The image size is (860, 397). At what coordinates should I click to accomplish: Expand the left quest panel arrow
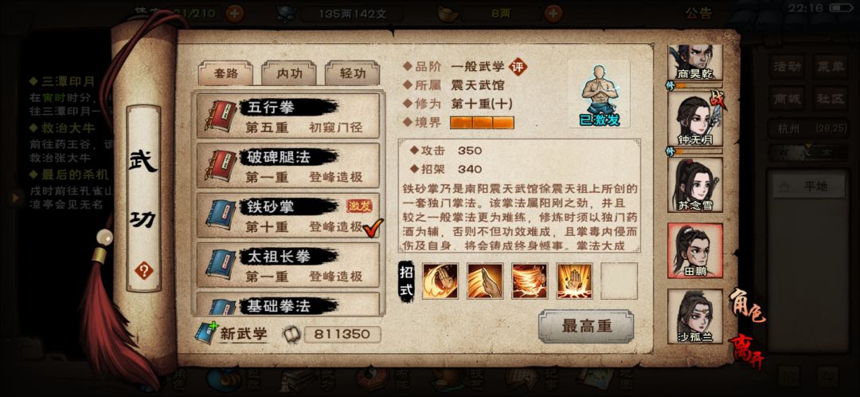(15, 197)
